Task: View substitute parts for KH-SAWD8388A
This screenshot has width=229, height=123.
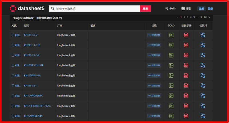Action: click(203, 96)
